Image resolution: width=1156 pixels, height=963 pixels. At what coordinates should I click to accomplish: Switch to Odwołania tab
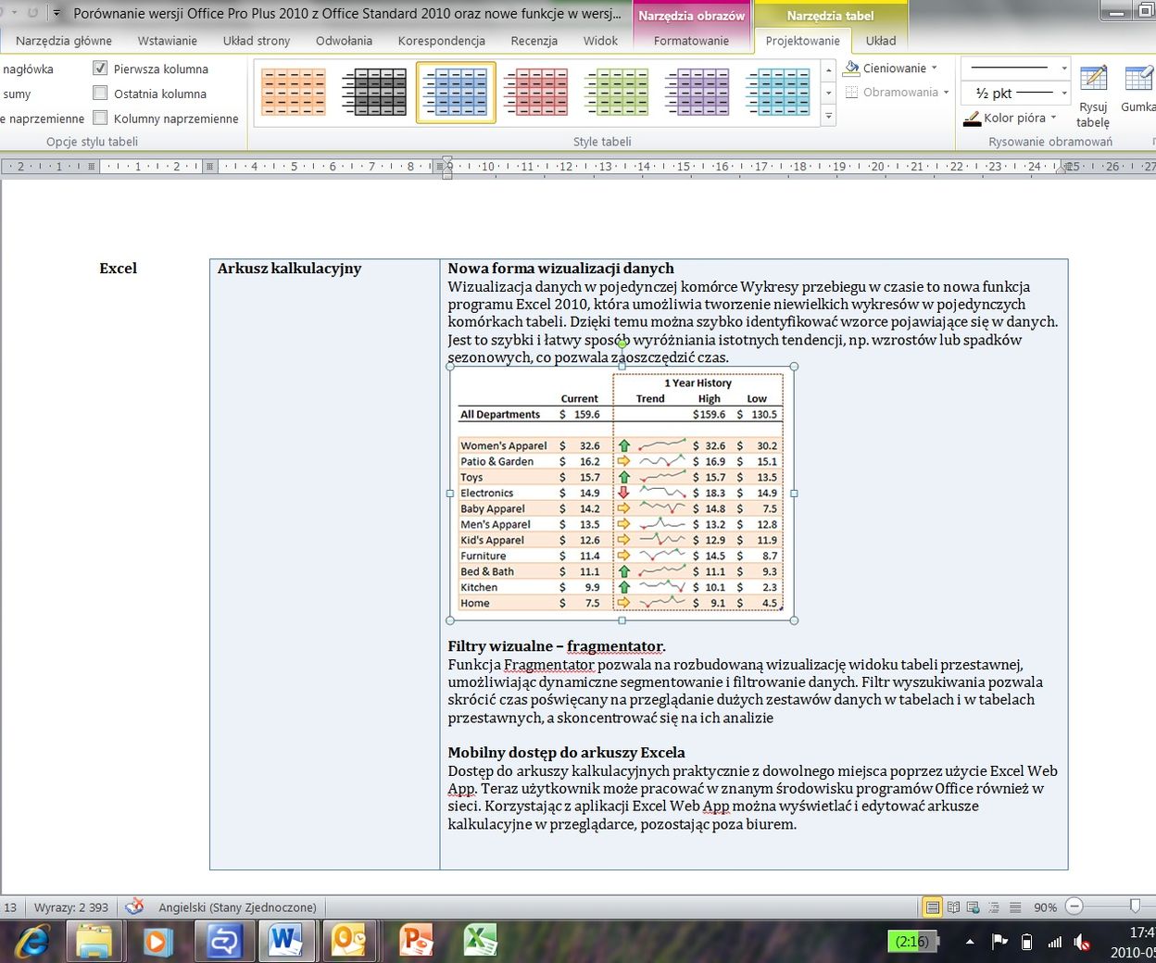[344, 41]
